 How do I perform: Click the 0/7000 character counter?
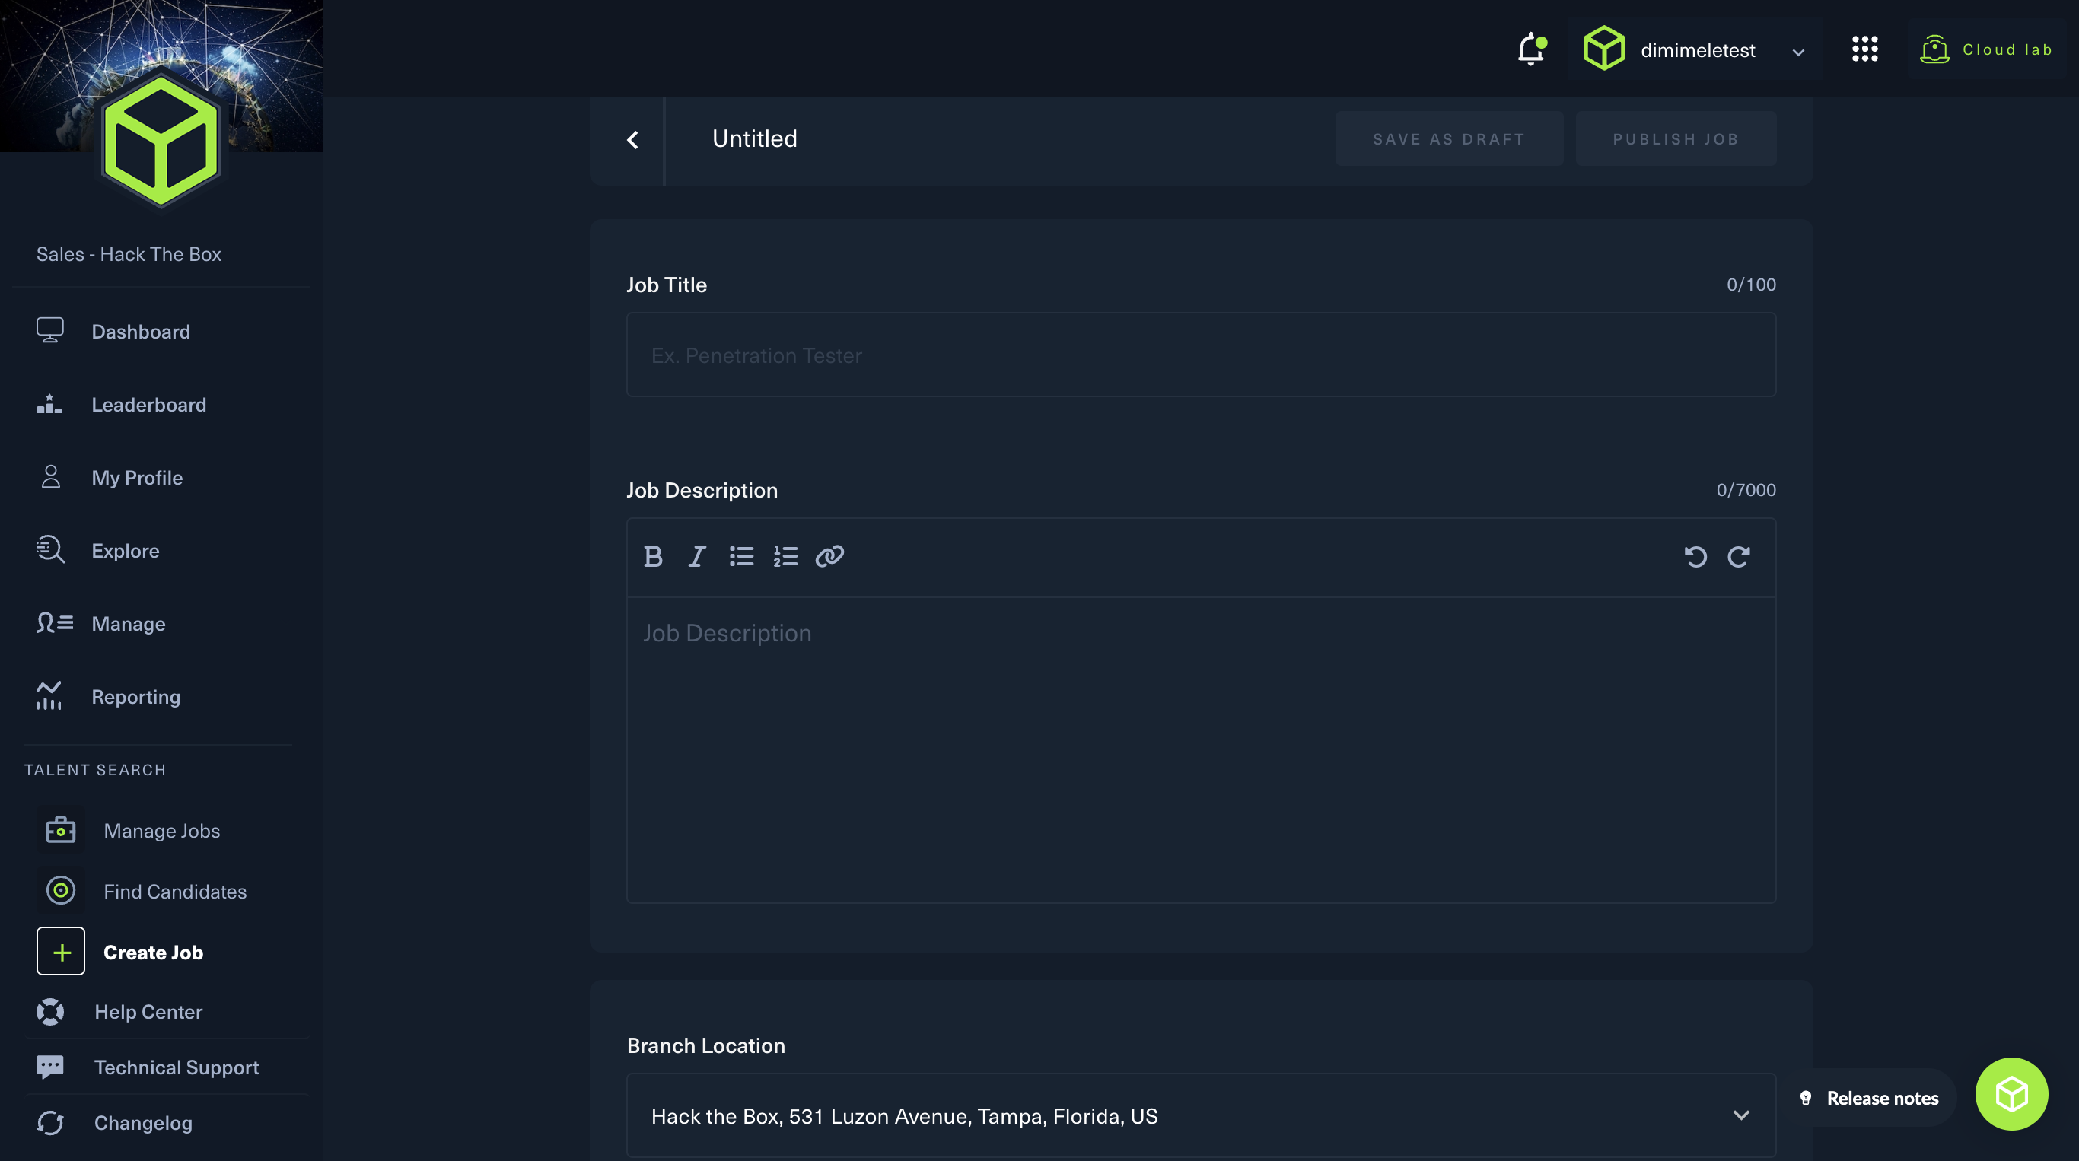tap(1746, 490)
